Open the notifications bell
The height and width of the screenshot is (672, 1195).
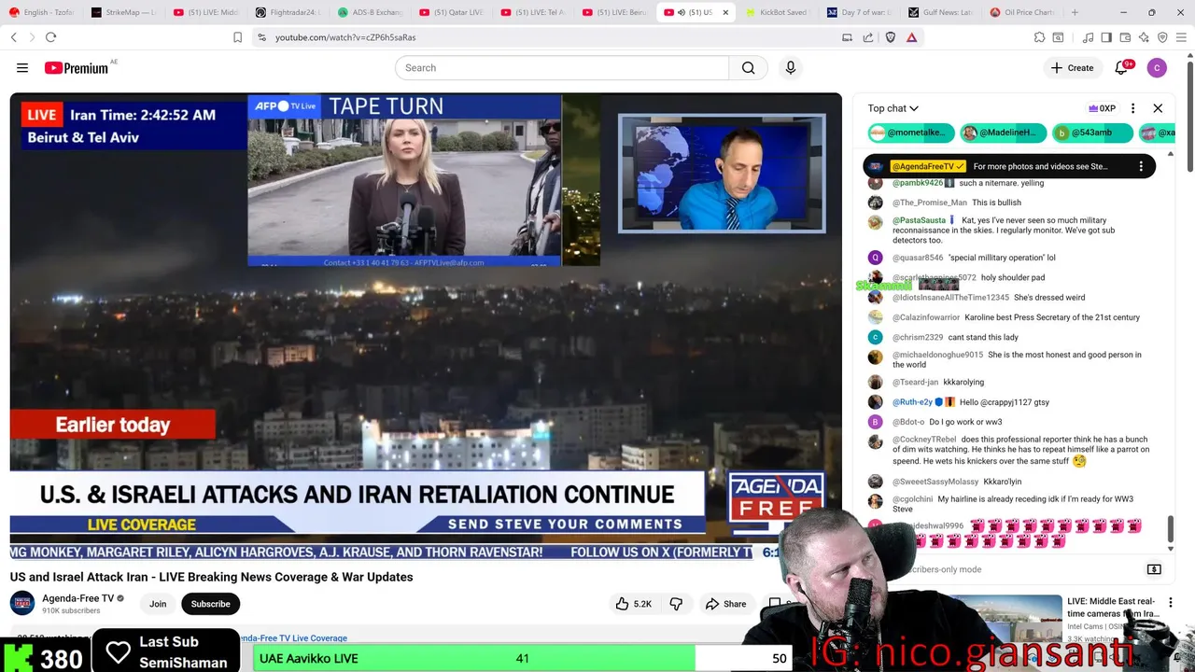coord(1123,67)
